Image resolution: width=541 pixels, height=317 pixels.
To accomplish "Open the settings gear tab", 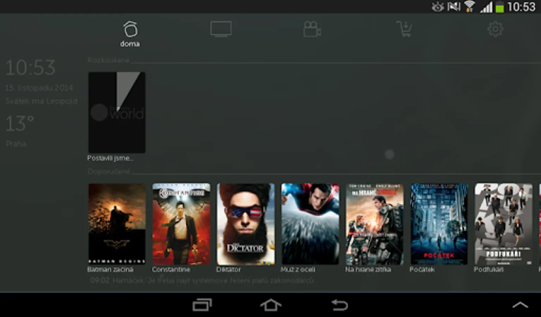I will 495,29.
